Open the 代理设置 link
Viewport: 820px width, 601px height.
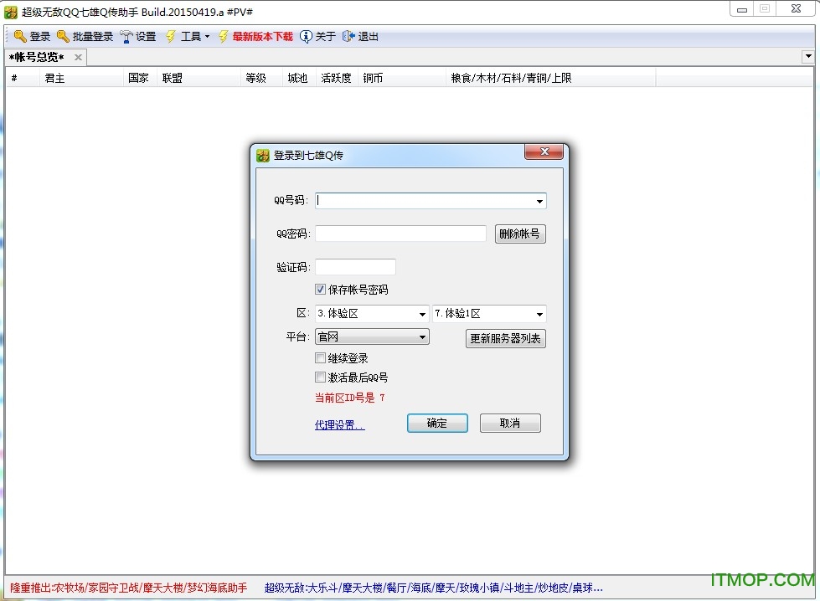[x=339, y=425]
